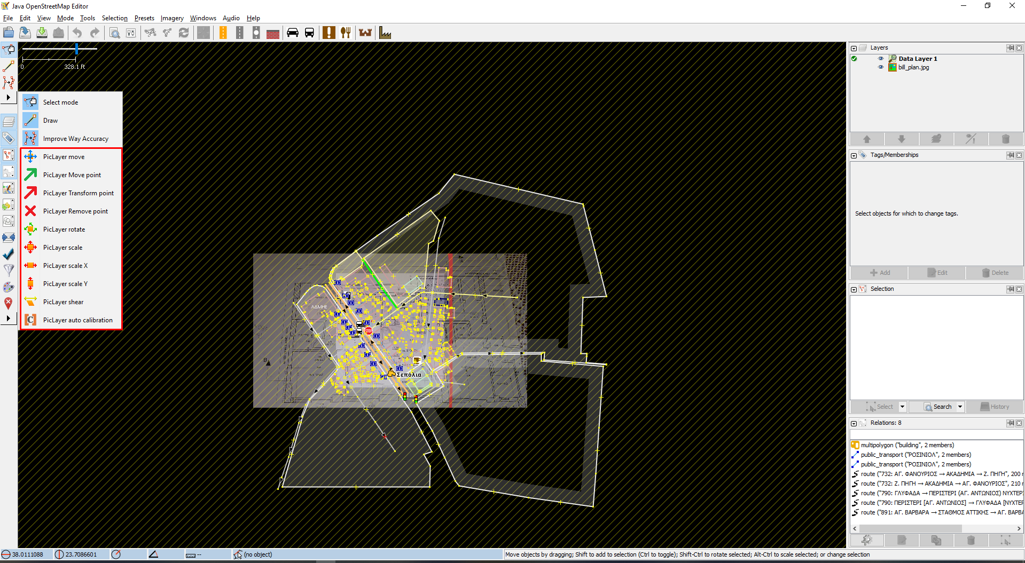Hide the Data Layer 1 layer

881,59
